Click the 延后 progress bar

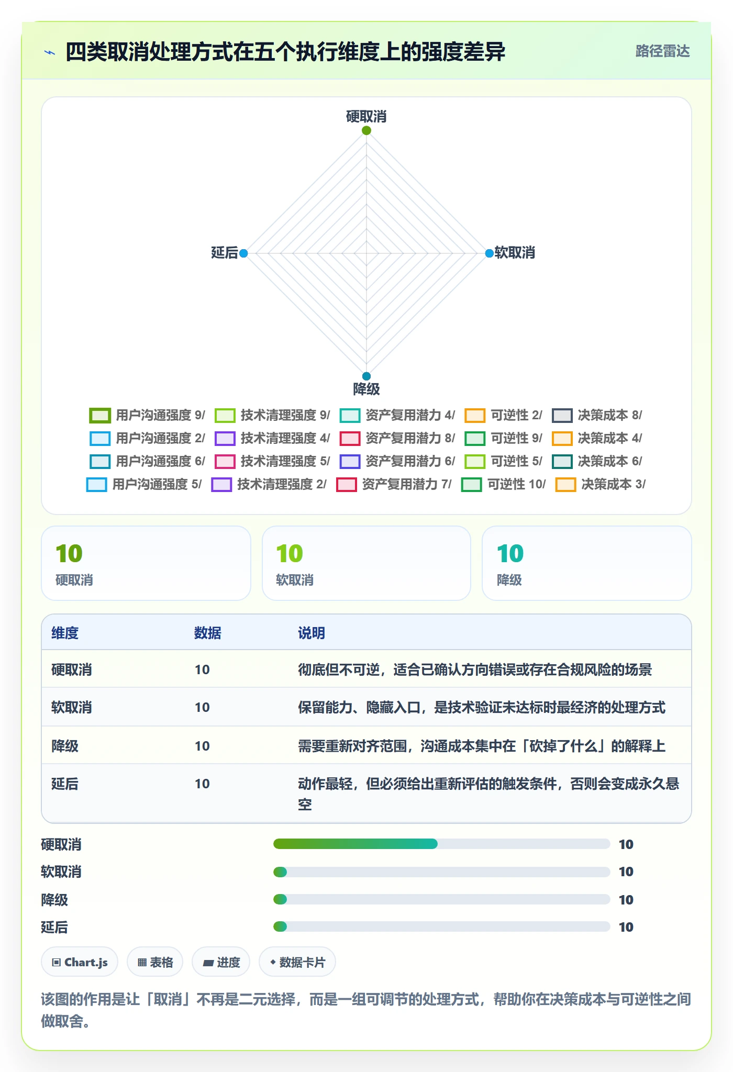tap(441, 926)
